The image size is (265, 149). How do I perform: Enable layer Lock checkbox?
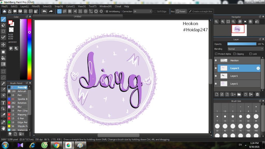pos(251,54)
